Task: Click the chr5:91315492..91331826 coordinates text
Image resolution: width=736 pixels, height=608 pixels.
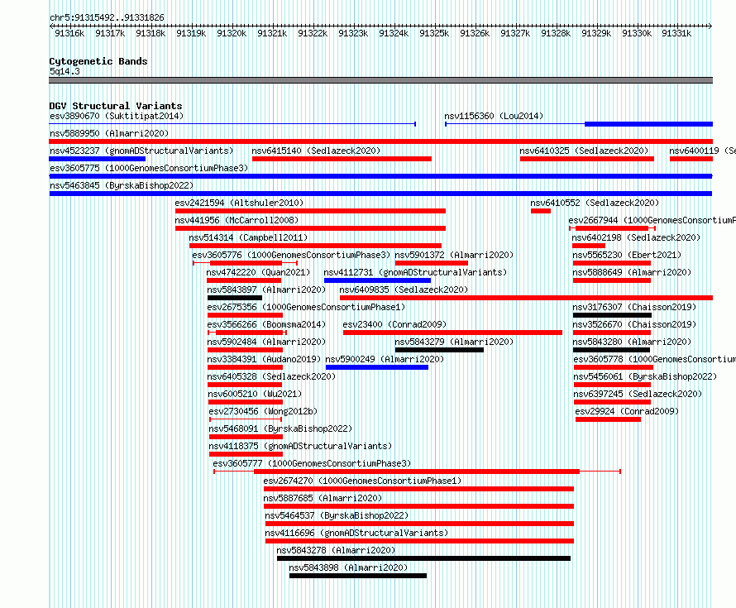Action: click(x=107, y=18)
